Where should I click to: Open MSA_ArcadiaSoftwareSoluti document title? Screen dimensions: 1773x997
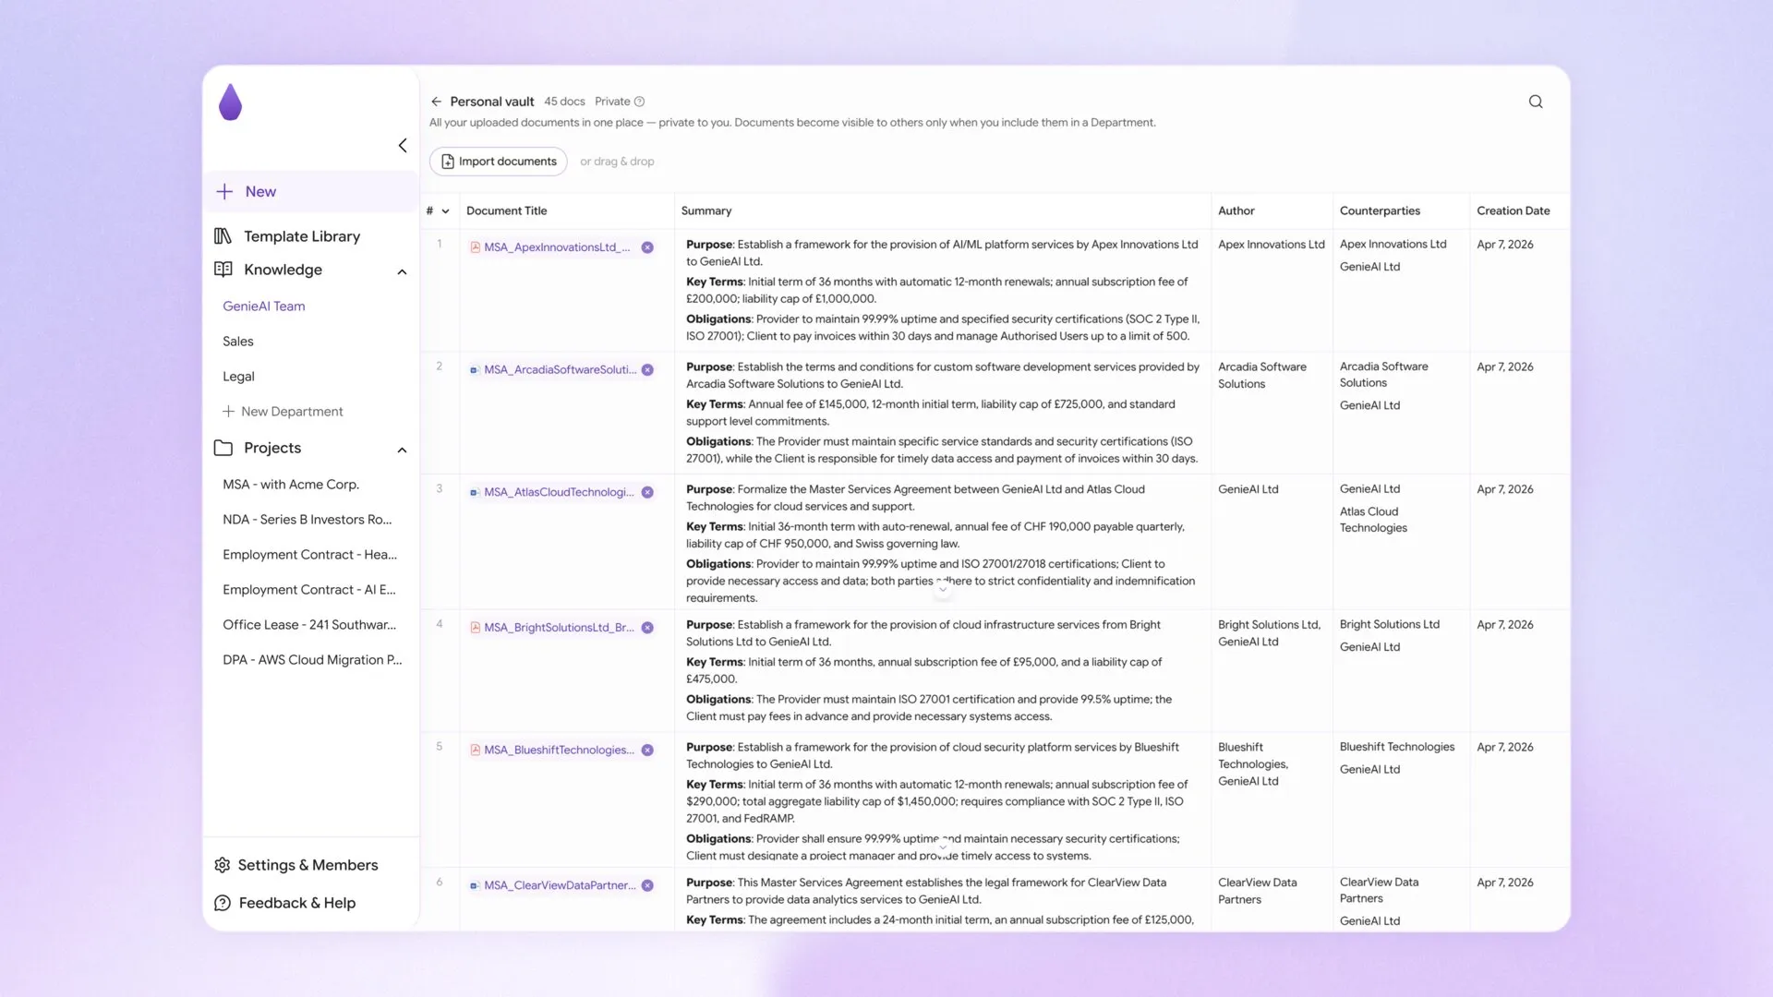click(x=561, y=370)
